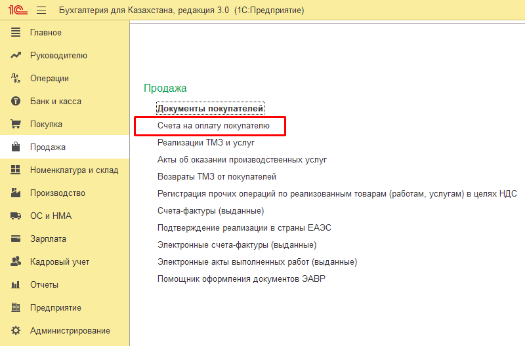Click the Покупка shopping cart icon
The width and height of the screenshot is (525, 346).
coord(16,125)
